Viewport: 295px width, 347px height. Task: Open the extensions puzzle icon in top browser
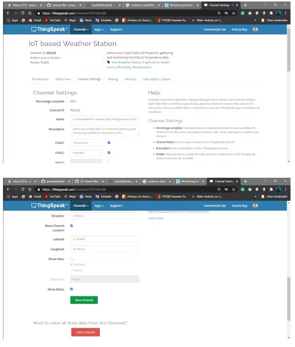tap(271, 13)
